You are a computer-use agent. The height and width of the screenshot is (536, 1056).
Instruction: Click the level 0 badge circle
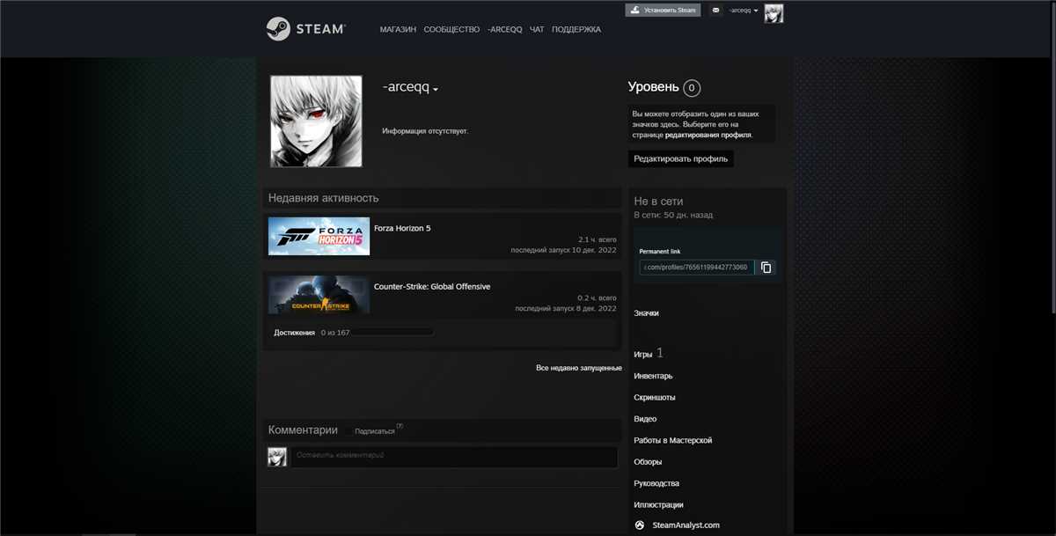pyautogui.click(x=692, y=88)
